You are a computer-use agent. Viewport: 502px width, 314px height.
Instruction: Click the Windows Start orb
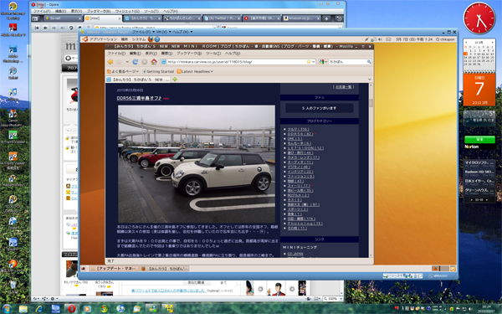point(7,309)
